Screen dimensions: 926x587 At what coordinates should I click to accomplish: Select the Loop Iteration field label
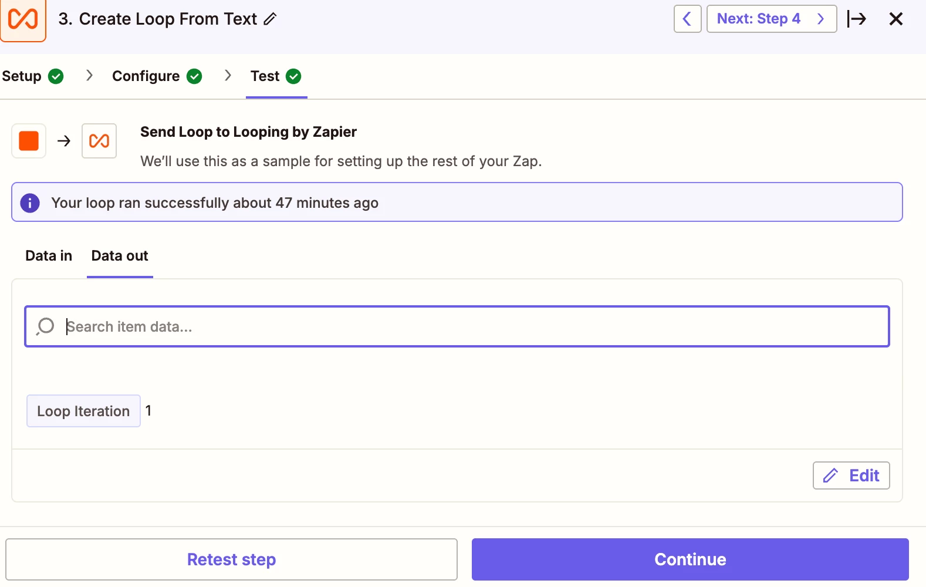tap(83, 411)
